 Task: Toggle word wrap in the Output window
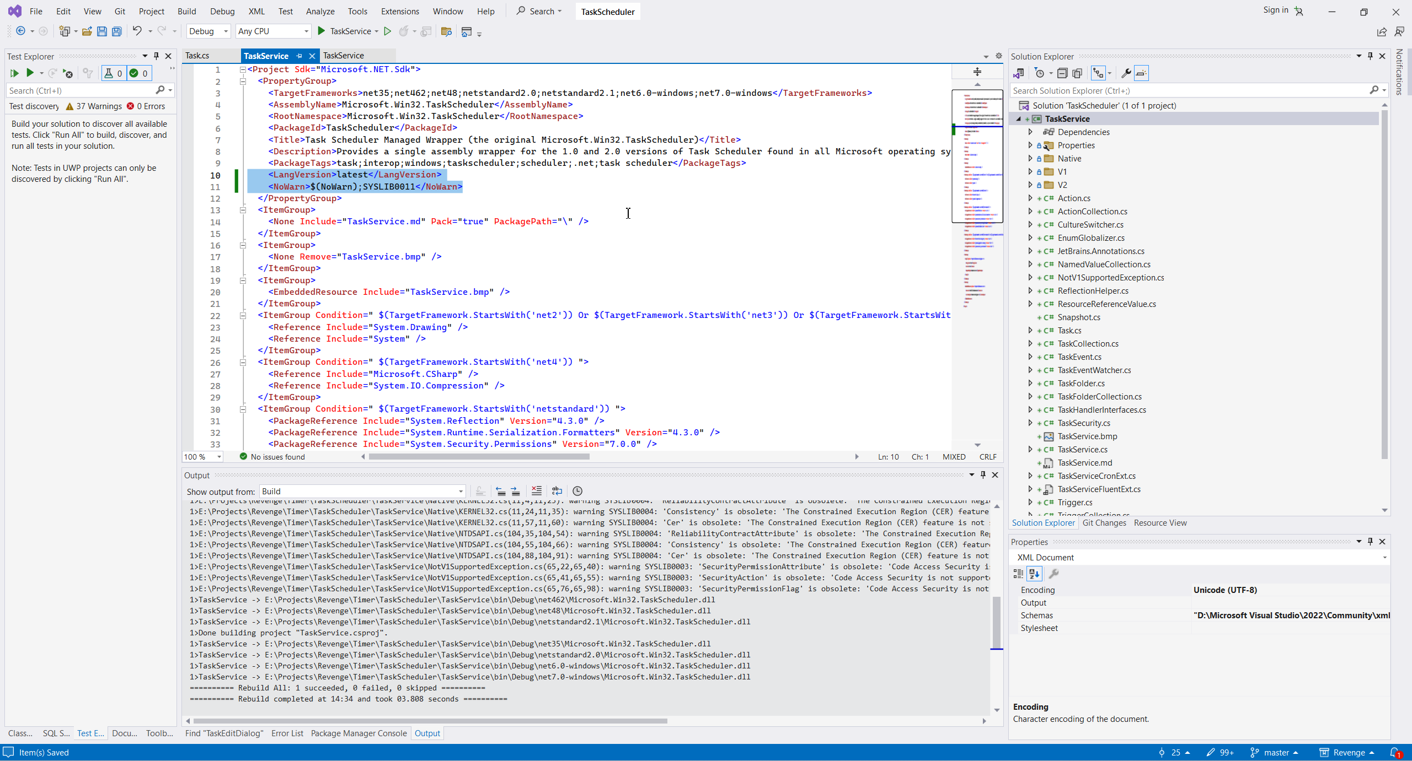tap(557, 491)
